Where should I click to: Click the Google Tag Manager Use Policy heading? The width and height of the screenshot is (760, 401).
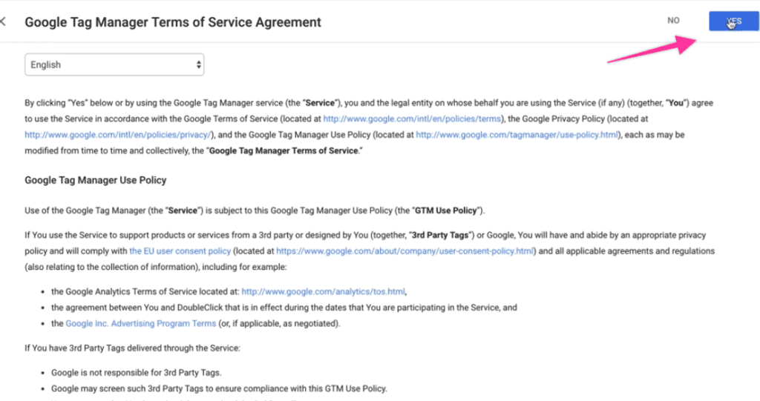click(96, 180)
